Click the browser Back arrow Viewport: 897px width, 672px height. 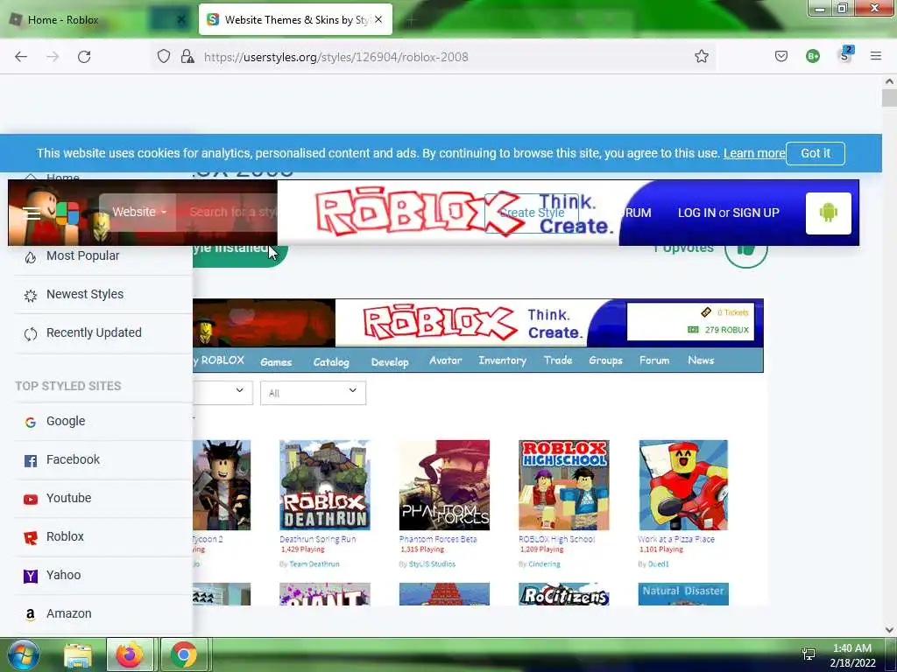click(x=21, y=57)
